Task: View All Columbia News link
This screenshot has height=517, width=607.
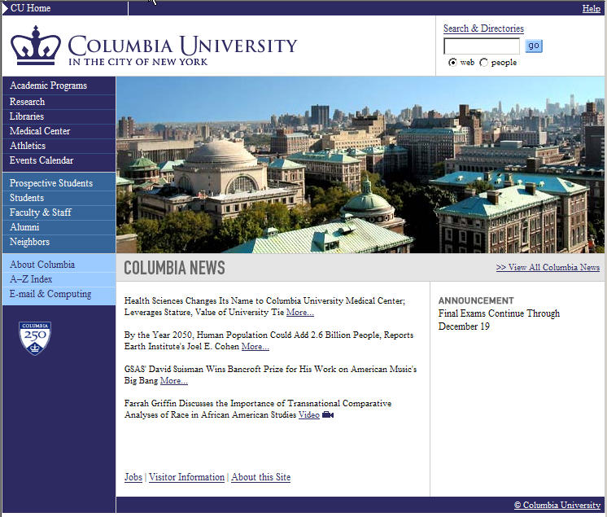Action: (548, 267)
